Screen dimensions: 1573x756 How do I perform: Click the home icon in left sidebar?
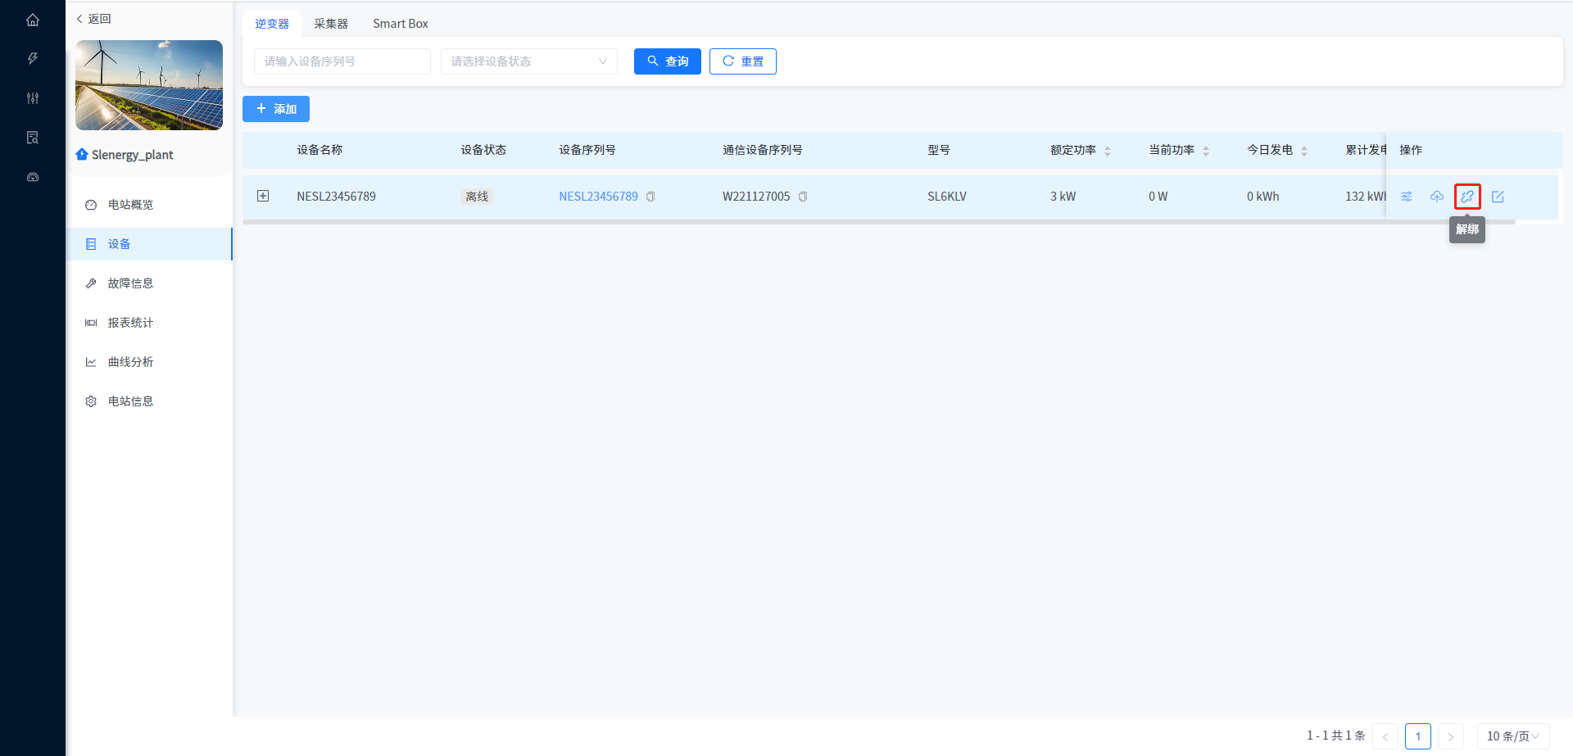tap(33, 20)
